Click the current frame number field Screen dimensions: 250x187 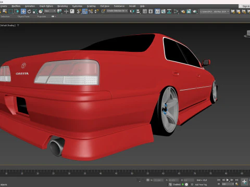[227, 184]
